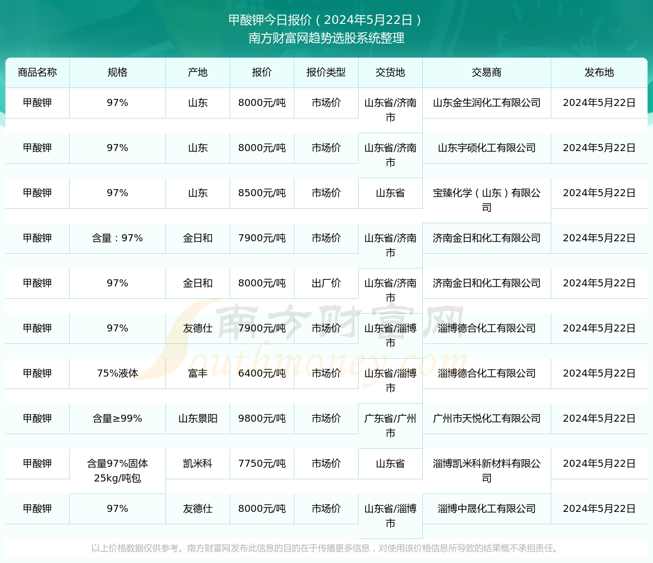Click trader 山东金生润化工有限公司
This screenshot has height=563, width=653.
pyautogui.click(x=486, y=103)
